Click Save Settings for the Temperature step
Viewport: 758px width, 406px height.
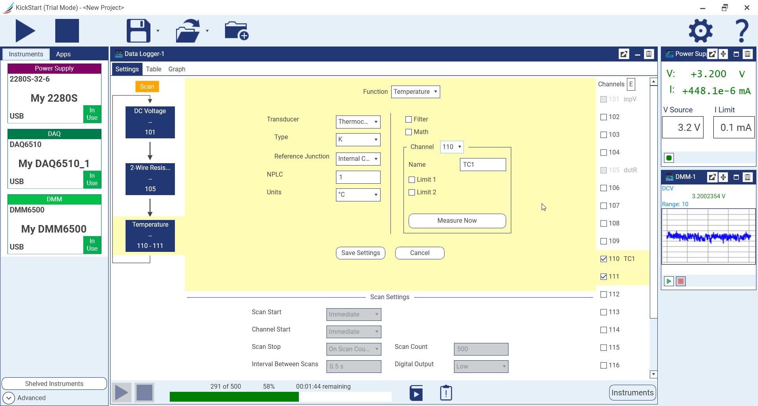click(x=360, y=253)
